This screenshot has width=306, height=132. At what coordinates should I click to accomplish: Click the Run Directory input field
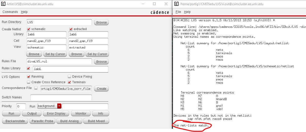(x=59, y=22)
